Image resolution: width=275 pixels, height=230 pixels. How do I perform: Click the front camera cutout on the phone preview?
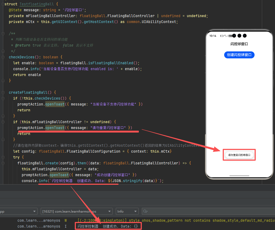click(x=239, y=36)
